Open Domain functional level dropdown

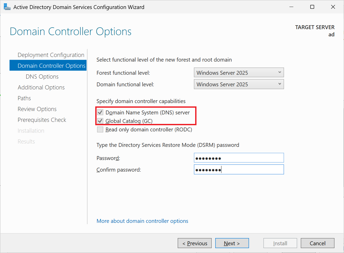239,84
